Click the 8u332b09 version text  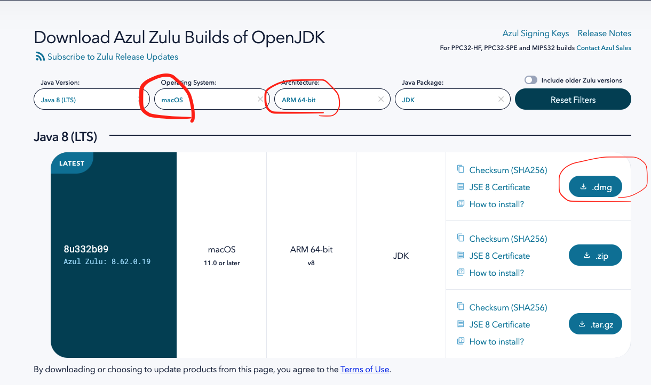point(86,249)
